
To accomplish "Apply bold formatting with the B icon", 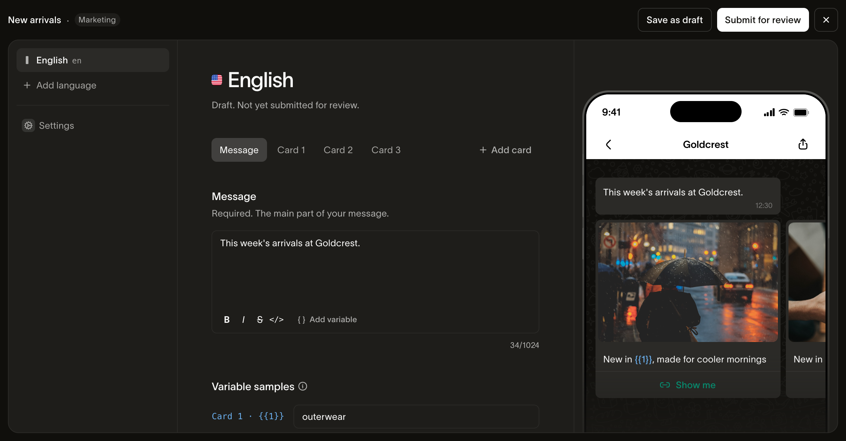I will [227, 320].
